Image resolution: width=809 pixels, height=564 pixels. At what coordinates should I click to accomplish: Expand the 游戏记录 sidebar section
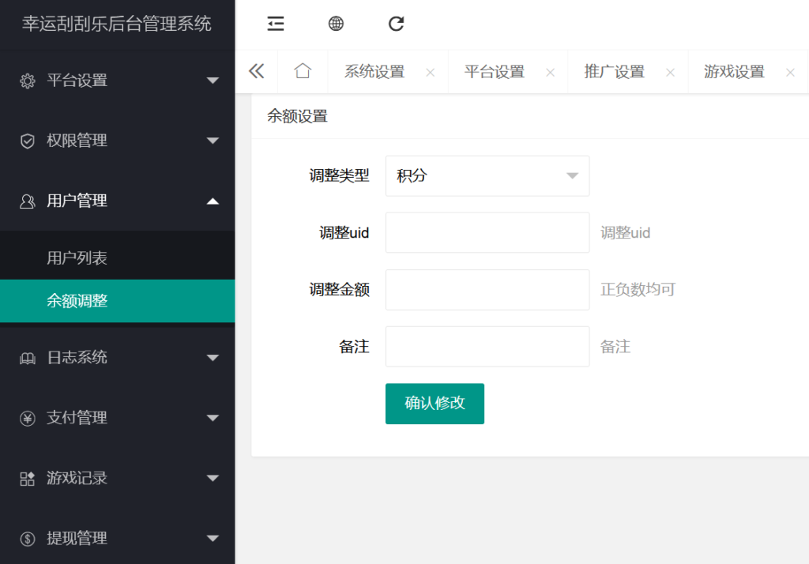[x=117, y=478]
